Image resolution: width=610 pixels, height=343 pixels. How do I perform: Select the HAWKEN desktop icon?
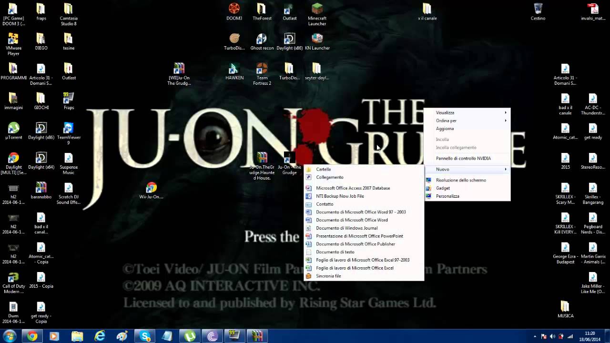coord(234,71)
